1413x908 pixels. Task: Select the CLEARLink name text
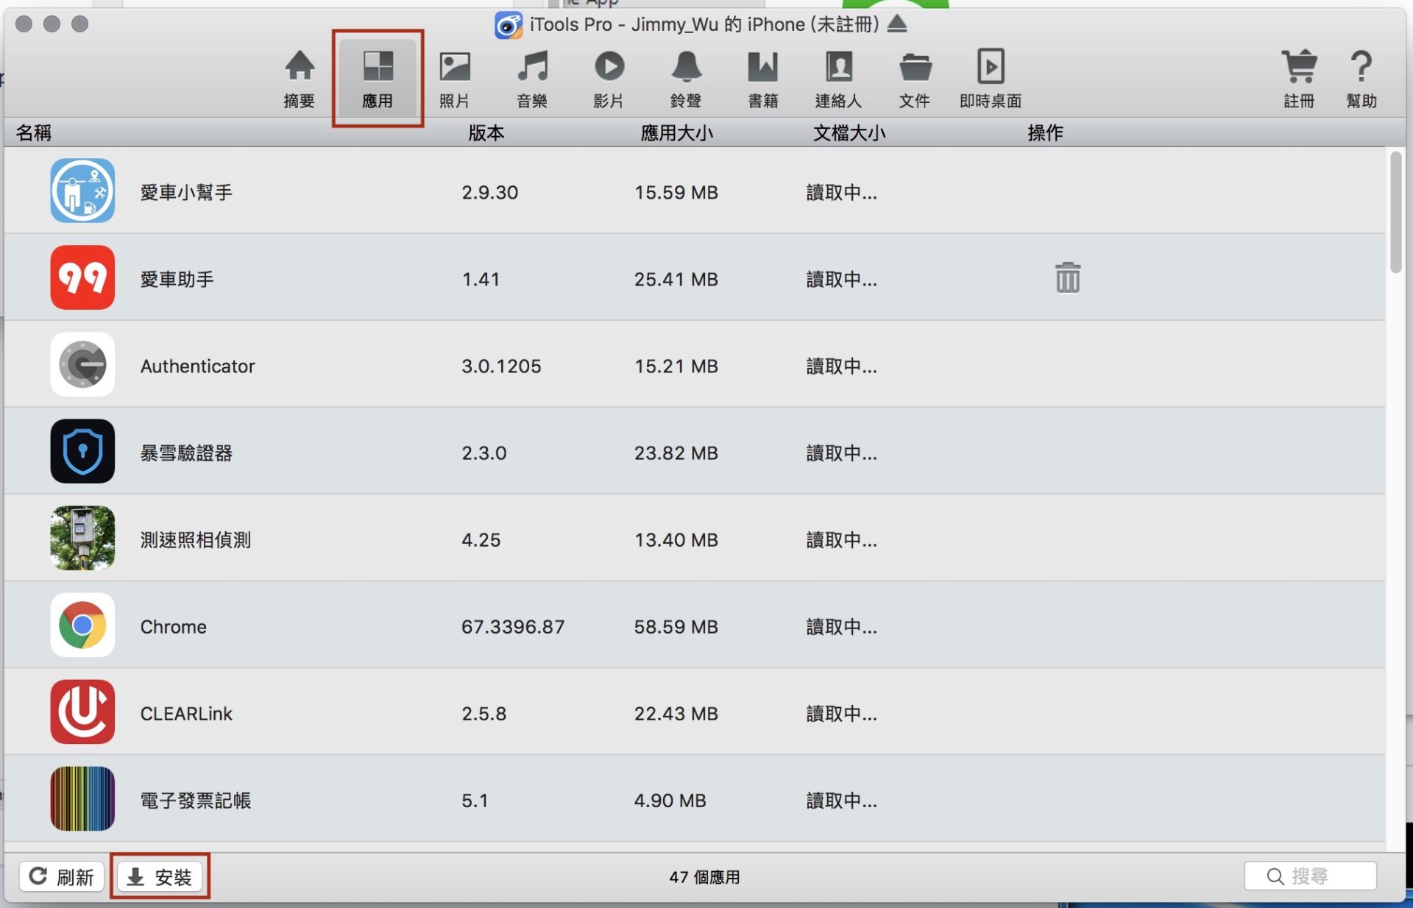(186, 713)
